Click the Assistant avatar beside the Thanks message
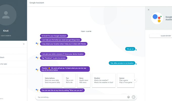The height and width of the screenshot is (101, 172). pyautogui.click(x=37, y=70)
